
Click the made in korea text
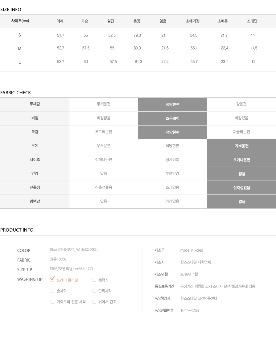tap(192, 250)
